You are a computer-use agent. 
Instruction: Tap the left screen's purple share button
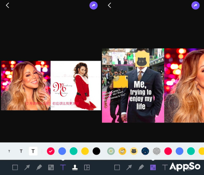[93, 5]
